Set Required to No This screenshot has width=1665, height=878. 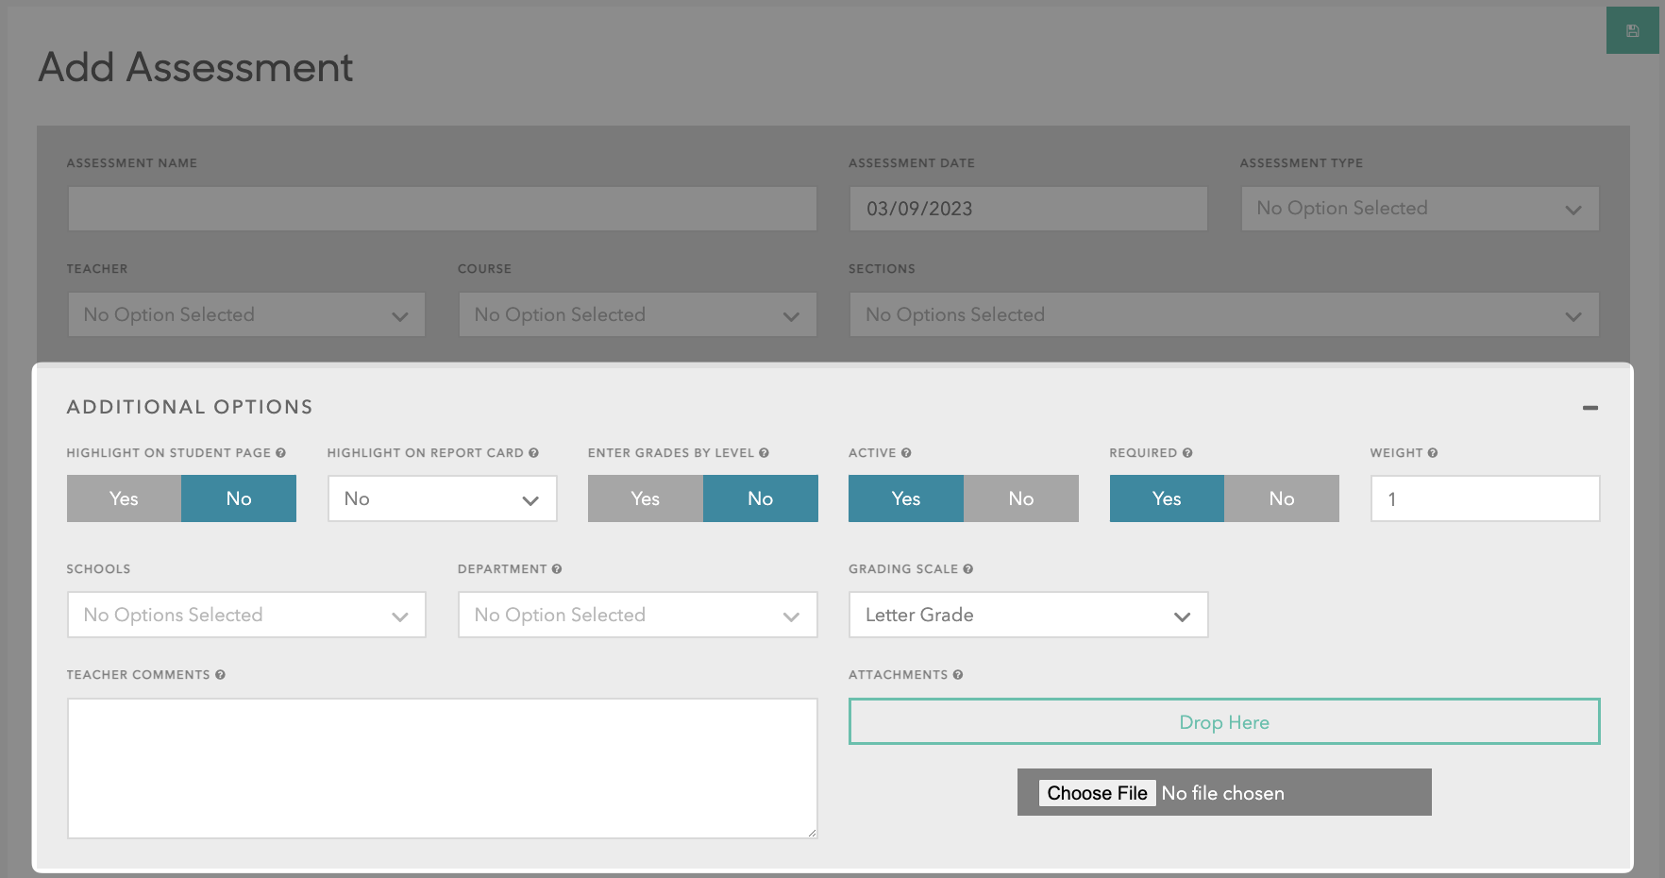pos(1281,498)
